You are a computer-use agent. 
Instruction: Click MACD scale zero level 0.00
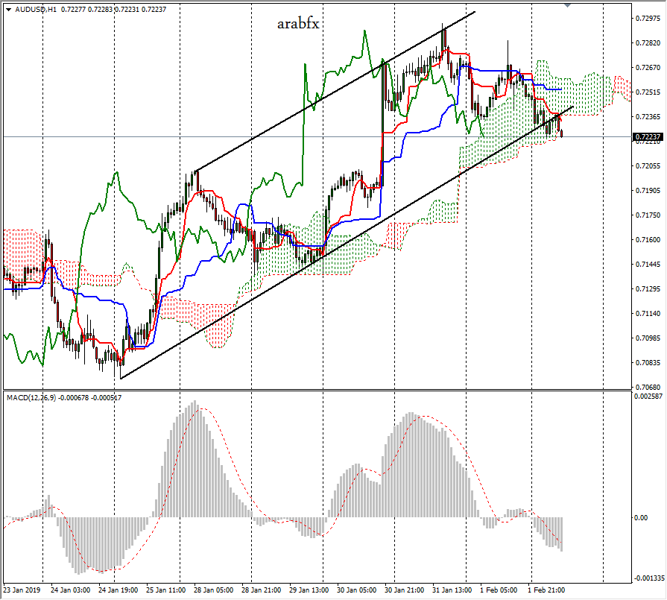tap(641, 518)
